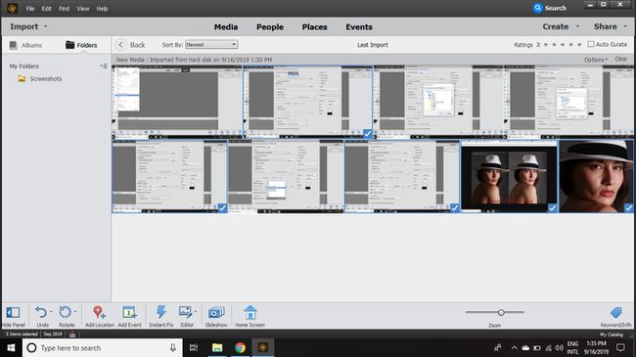Click the volume icon in system tray
The image size is (636, 357).
559,347
